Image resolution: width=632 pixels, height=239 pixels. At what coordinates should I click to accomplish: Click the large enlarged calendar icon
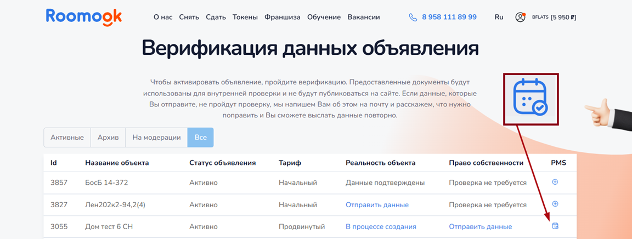click(x=530, y=99)
